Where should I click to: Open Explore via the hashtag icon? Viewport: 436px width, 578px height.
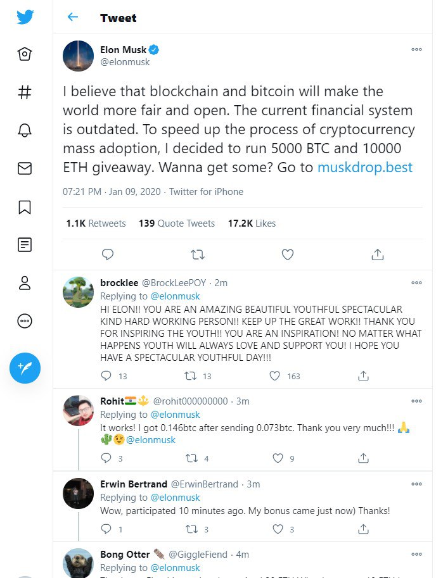coord(25,92)
